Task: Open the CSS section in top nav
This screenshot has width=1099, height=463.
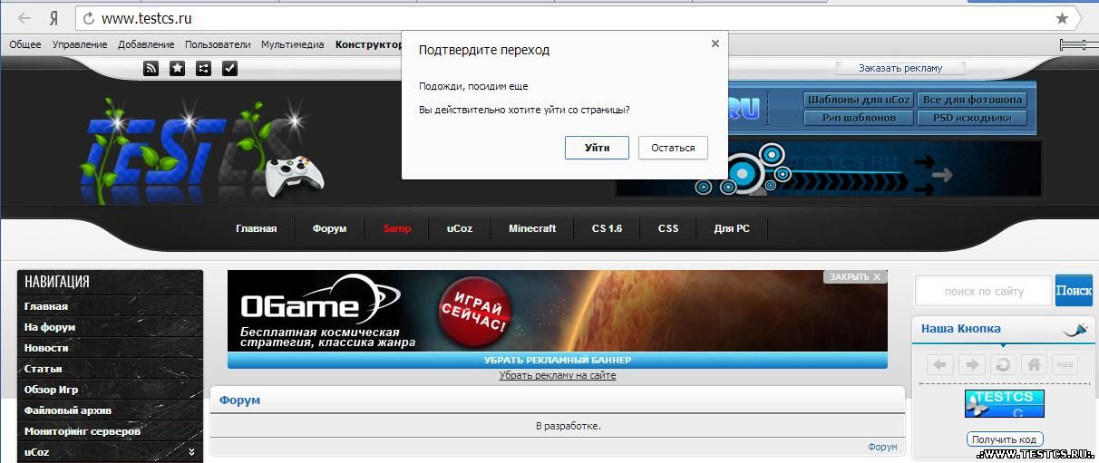Action: 667,228
